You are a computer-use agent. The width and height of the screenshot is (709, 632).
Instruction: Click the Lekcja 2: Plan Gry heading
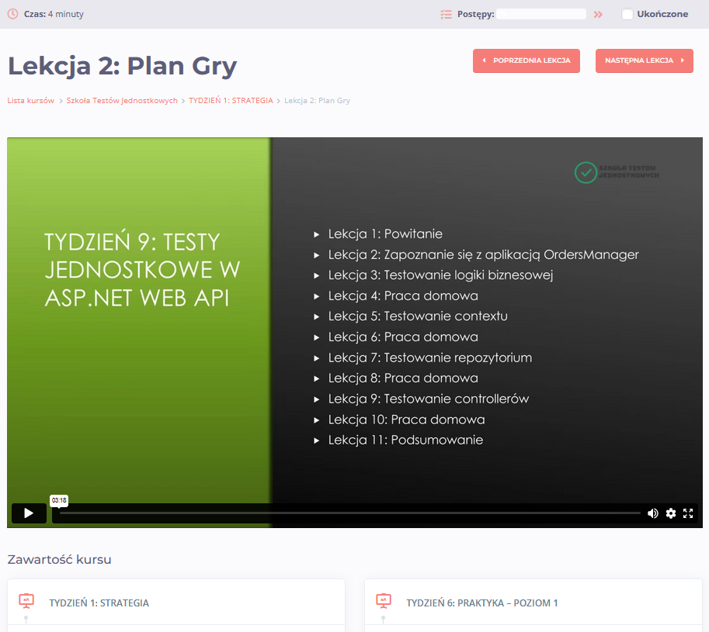point(122,66)
